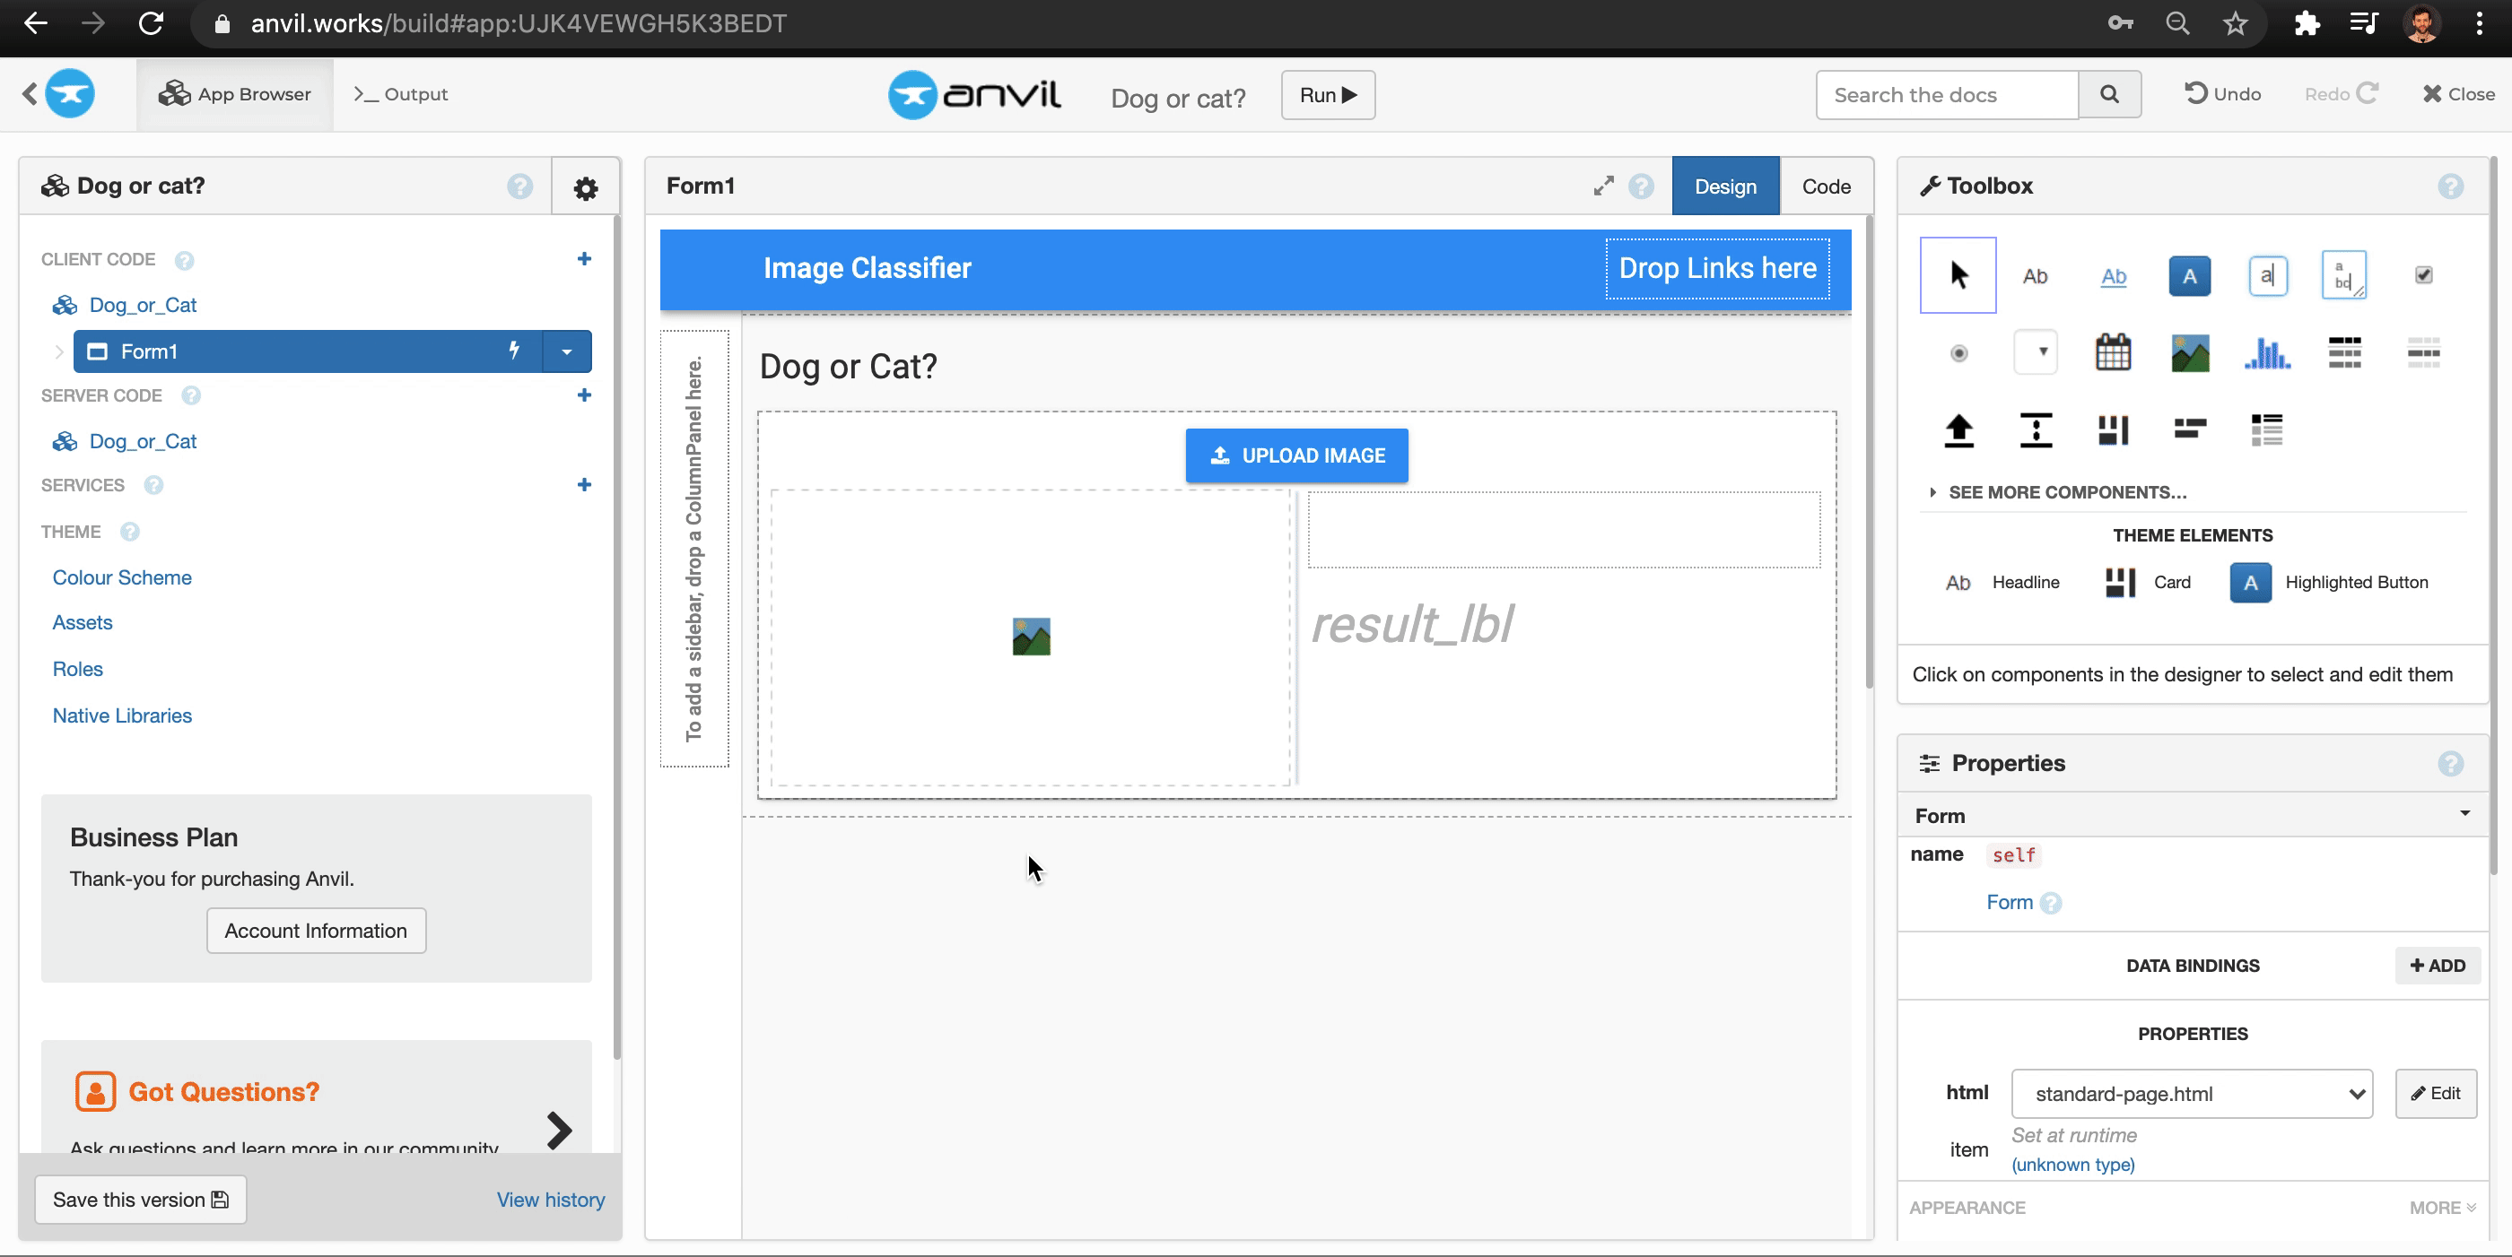Image resolution: width=2512 pixels, height=1257 pixels.
Task: Switch to the Code view tab
Action: pos(1827,186)
